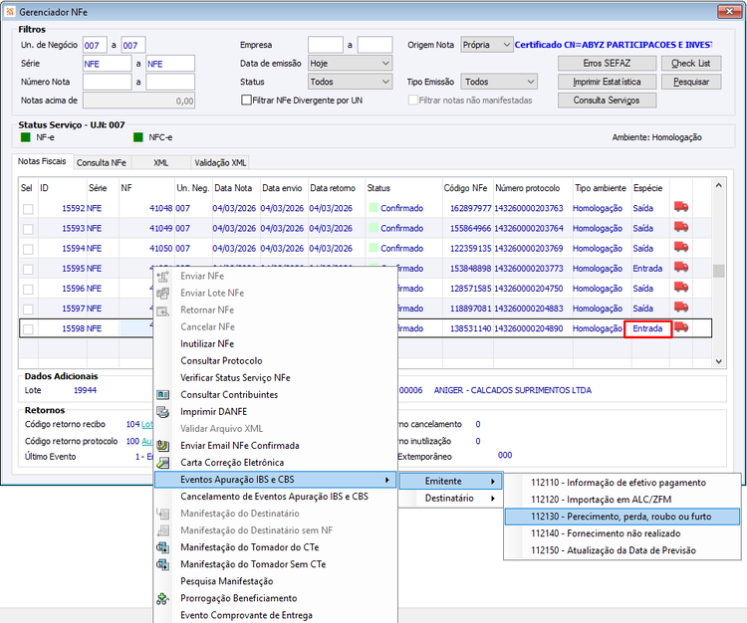
Task: Tick the selection checkbox for ID 15593
Action: pos(28,229)
